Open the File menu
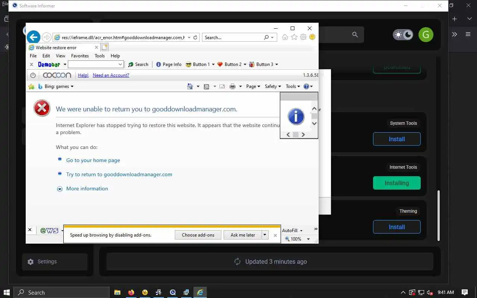Viewport: 477px width, 298px height. coord(33,56)
